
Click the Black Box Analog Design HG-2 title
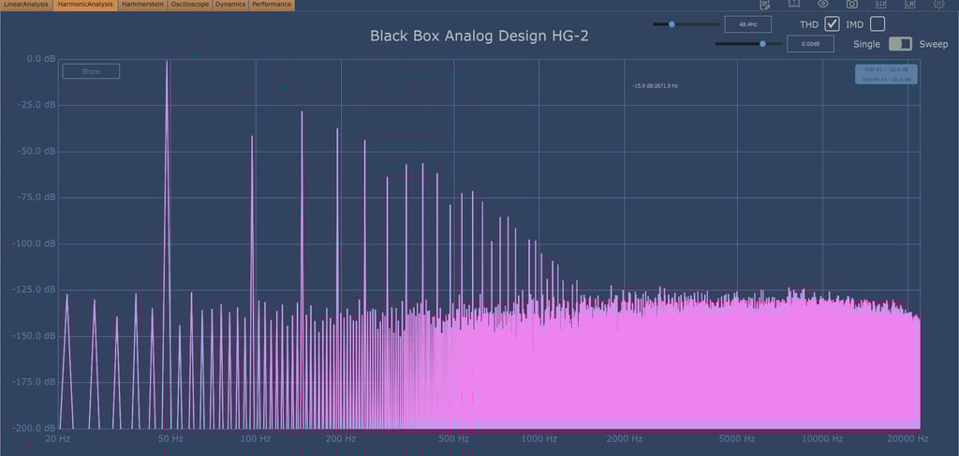479,37
